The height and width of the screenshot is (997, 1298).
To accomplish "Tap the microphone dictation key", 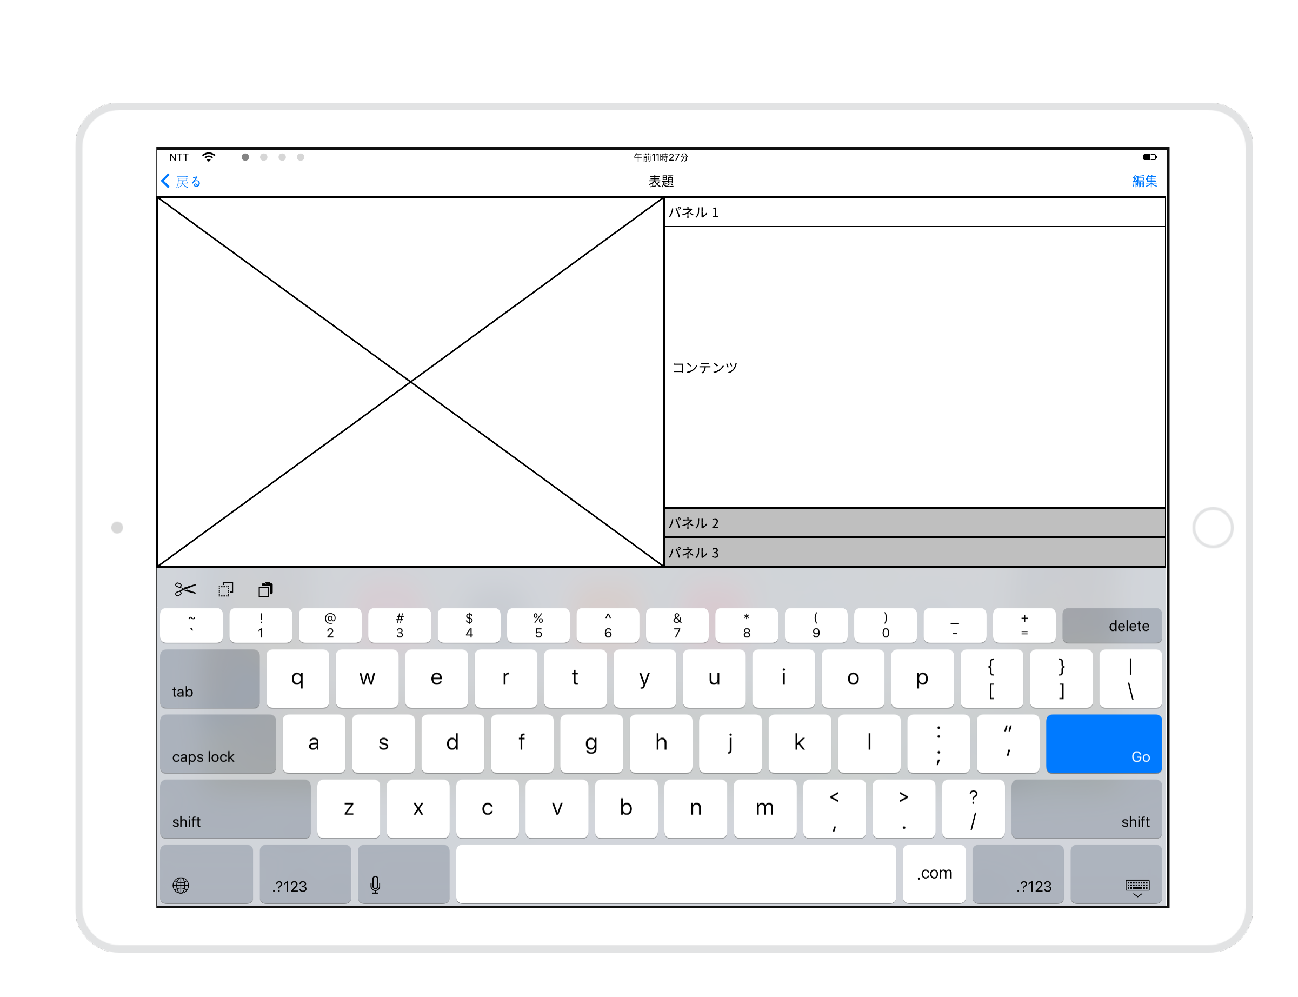I will 403,874.
